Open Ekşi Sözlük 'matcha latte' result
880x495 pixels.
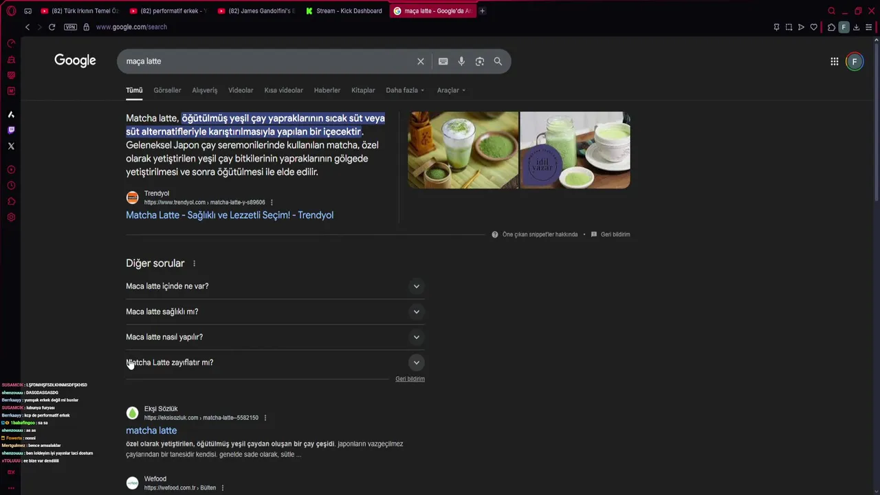tap(151, 430)
